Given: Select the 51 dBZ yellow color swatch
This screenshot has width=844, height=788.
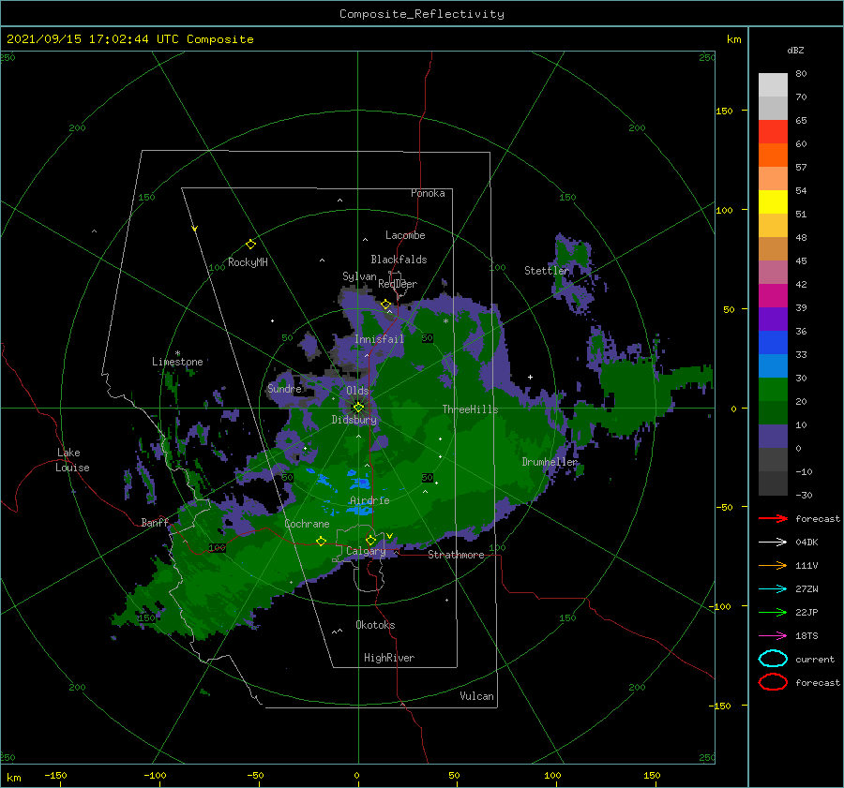Looking at the screenshot, I should tap(773, 201).
